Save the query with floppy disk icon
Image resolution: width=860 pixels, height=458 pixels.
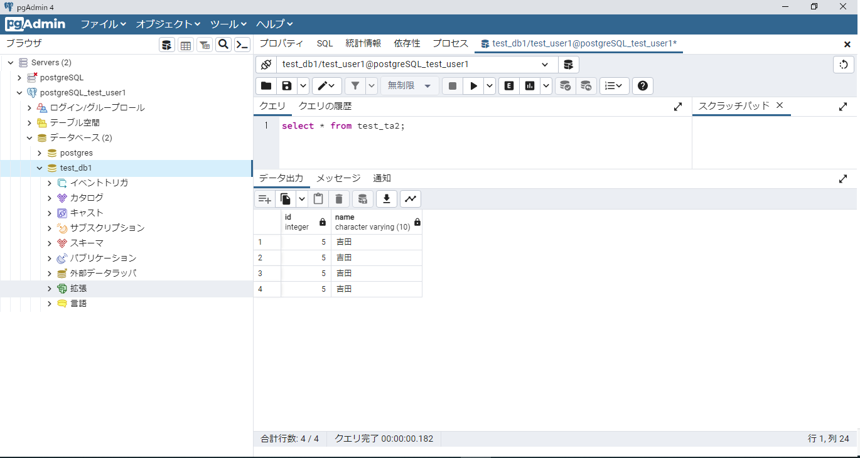click(287, 86)
